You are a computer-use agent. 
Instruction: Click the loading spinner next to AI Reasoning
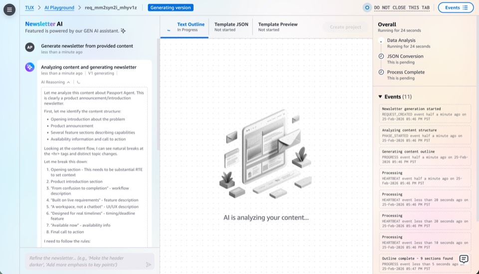(x=78, y=82)
